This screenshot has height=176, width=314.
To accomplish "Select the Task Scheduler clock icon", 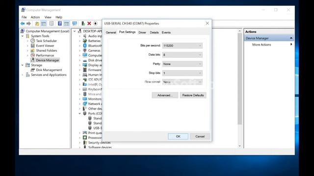I will [33, 41].
